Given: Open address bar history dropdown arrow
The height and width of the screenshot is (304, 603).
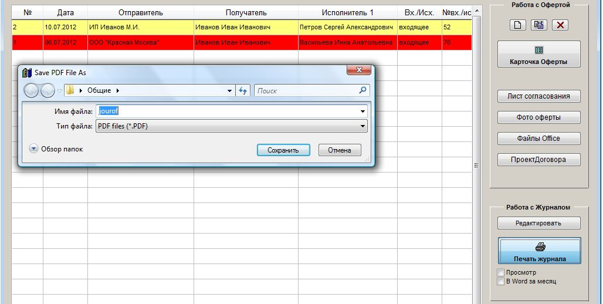Looking at the screenshot, I should (229, 91).
